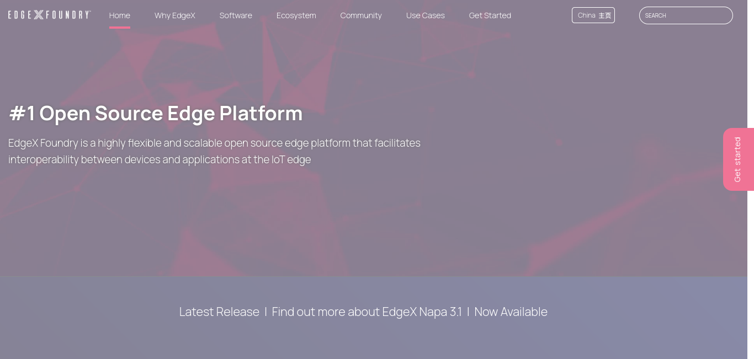
Task: Open the Get Started nav item
Action: 490,15
